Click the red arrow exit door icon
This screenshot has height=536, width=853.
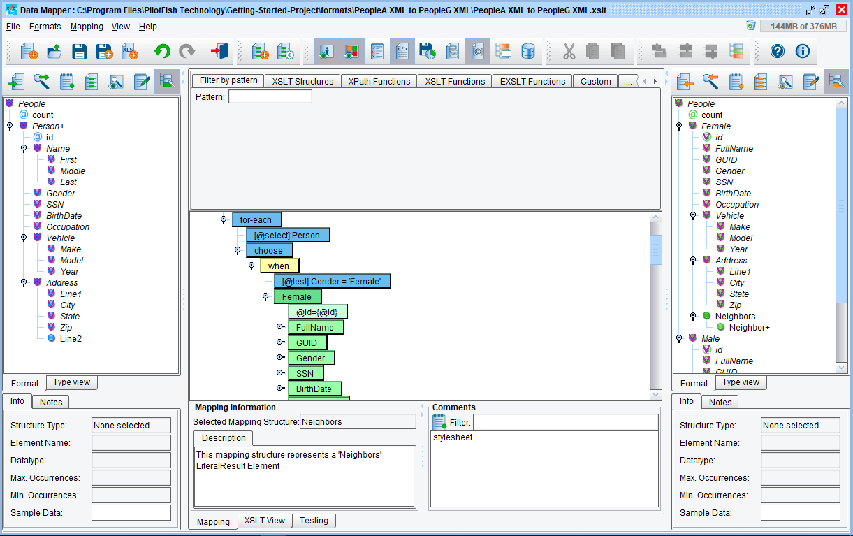tap(219, 51)
